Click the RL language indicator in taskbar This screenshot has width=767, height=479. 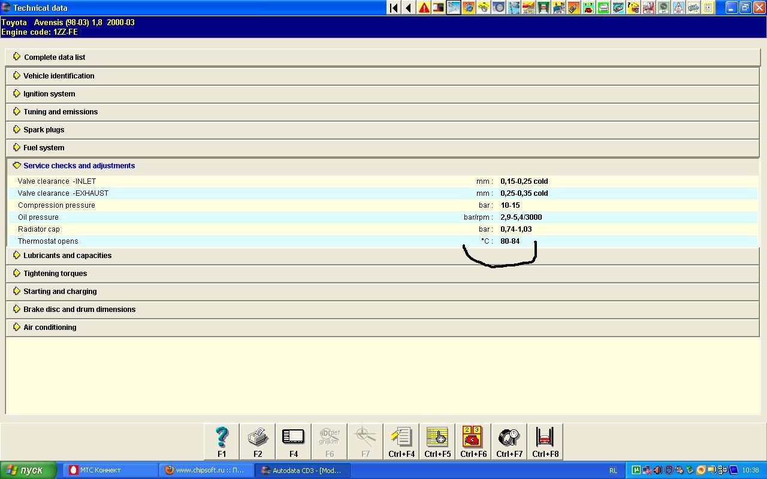[x=613, y=471]
